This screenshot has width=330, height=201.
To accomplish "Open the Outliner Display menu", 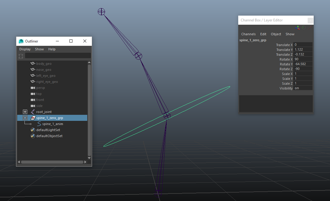I will [25, 49].
